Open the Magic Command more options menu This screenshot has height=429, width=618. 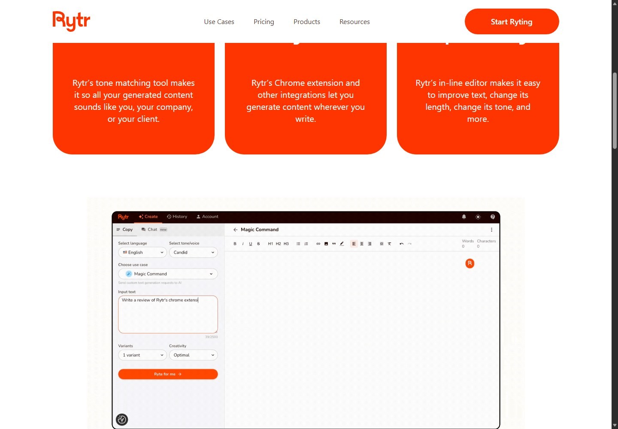[x=491, y=230]
